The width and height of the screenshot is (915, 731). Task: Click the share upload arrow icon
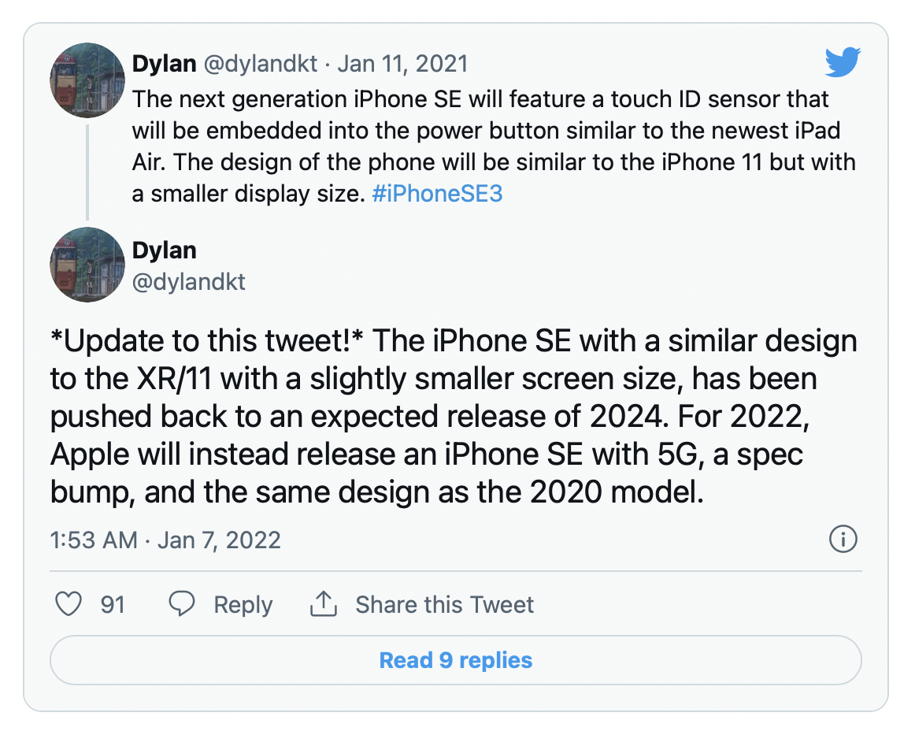point(324,603)
